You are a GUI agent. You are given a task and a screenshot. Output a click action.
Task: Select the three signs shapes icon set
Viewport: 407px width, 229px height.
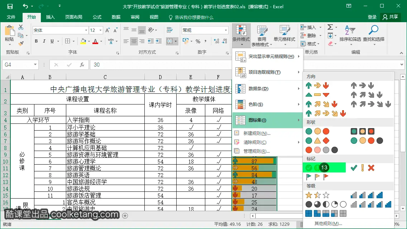[317, 141]
